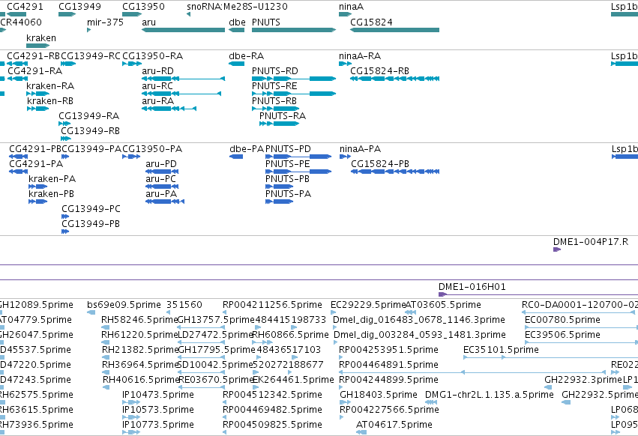Click protein aru-PC
638x436 pixels.
pos(162,187)
